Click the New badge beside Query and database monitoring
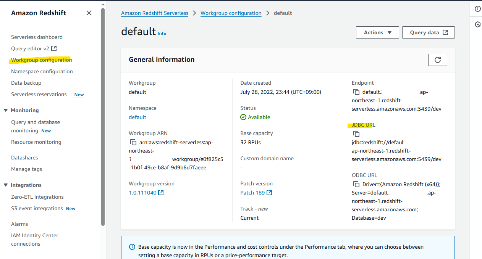 pyautogui.click(x=46, y=131)
